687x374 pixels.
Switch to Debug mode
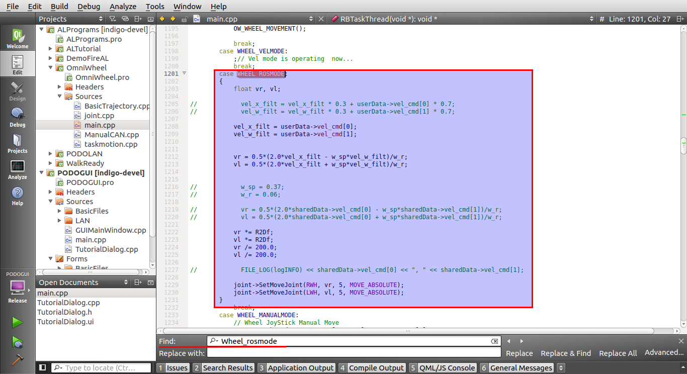pyautogui.click(x=17, y=118)
